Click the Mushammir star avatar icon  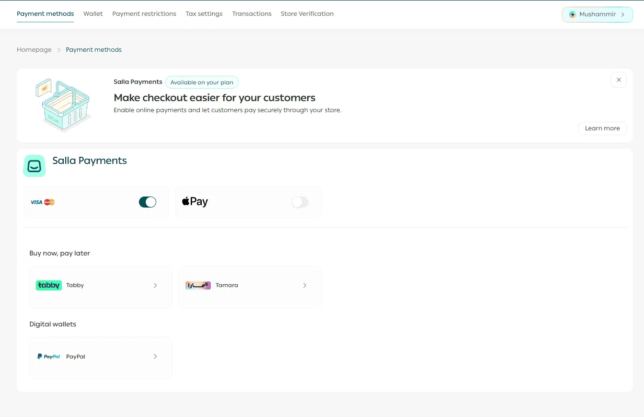[573, 14]
